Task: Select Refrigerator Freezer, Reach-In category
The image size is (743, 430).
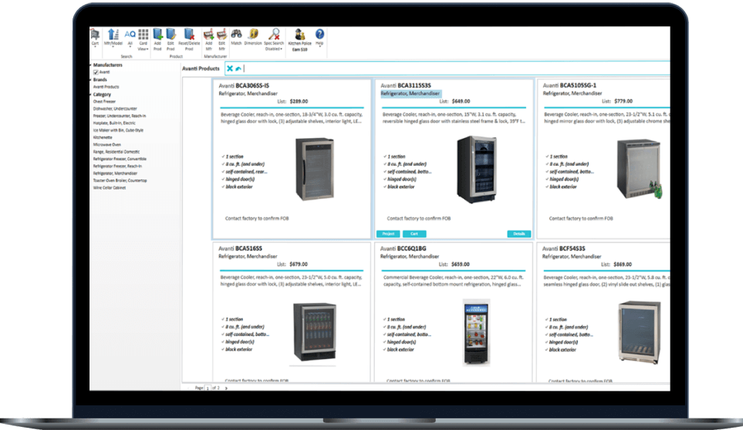Action: point(117,166)
